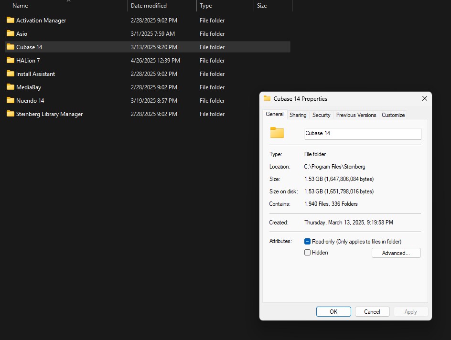
Task: Select the Asio folder name
Action: 21,33
